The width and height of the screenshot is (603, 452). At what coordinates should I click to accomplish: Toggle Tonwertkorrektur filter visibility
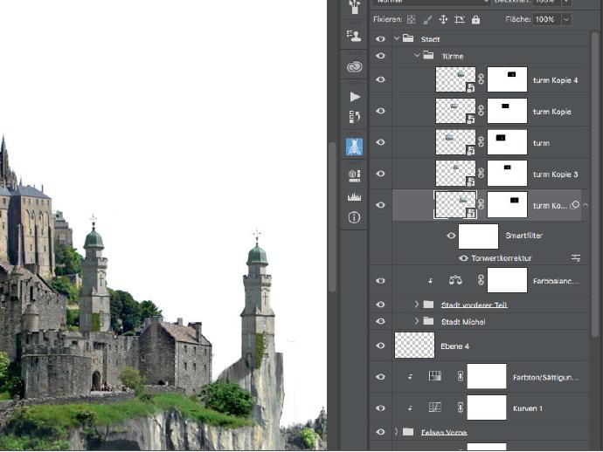tap(463, 258)
